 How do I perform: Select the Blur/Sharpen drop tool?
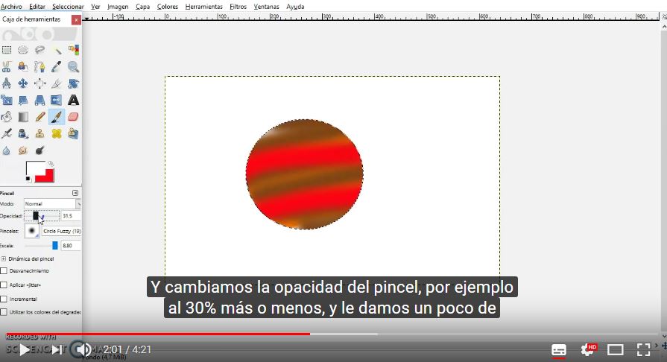[x=7, y=150]
